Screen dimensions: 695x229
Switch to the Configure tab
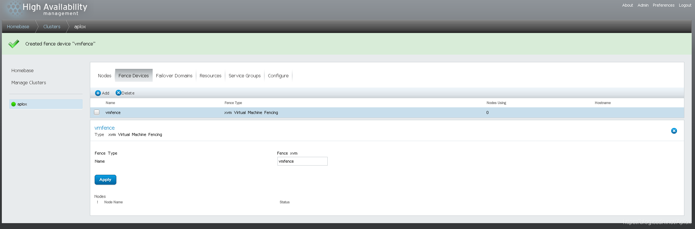tap(278, 76)
